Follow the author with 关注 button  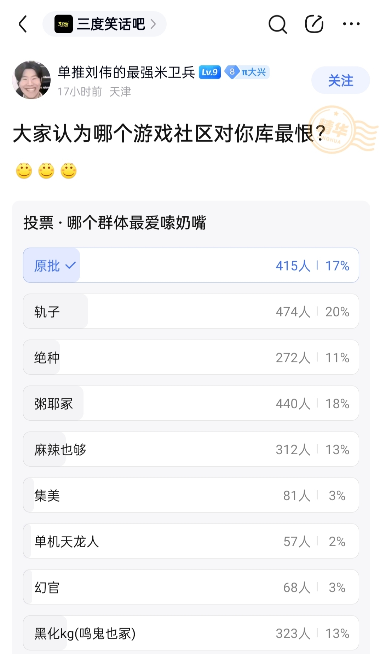coord(340,80)
